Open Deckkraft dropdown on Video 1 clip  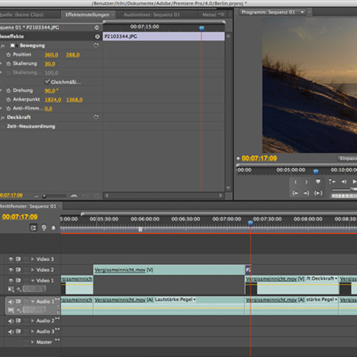pos(336,278)
